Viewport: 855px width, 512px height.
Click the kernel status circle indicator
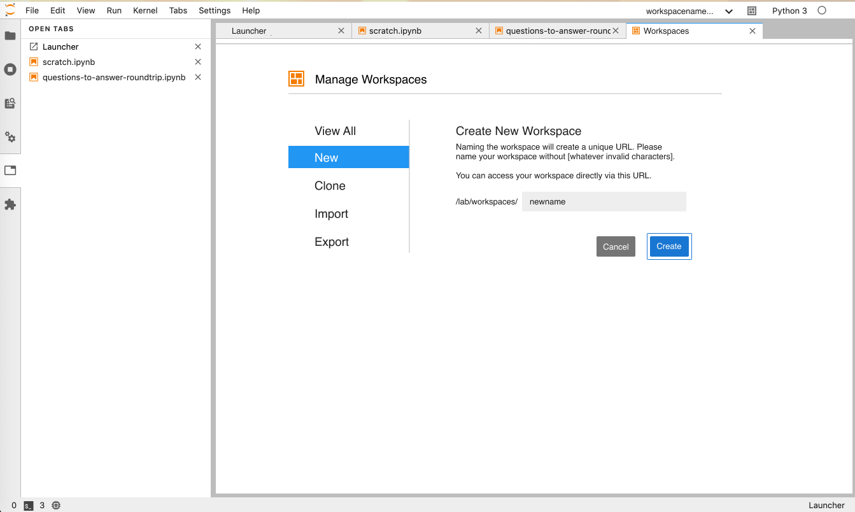click(x=822, y=10)
